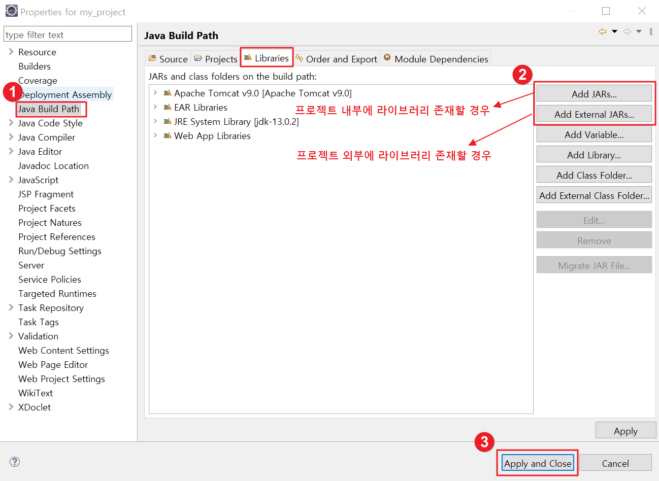Click the Add Variable... button
The width and height of the screenshot is (659, 481).
[x=594, y=134]
